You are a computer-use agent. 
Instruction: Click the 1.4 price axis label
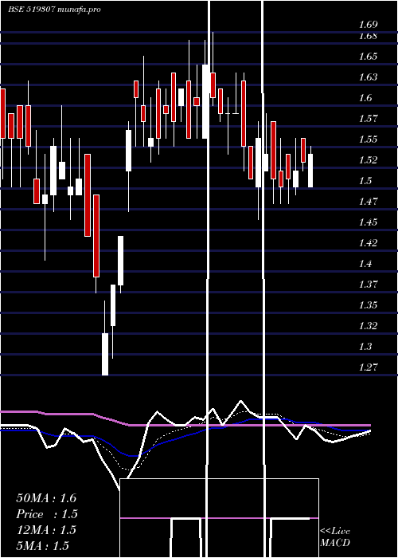tap(365, 263)
